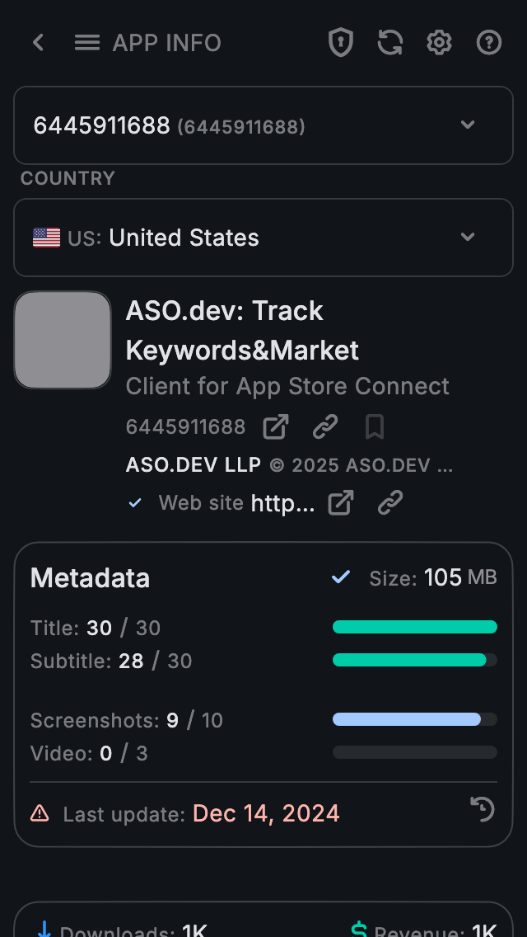Open settings gear icon
This screenshot has height=937, width=527.
439,43
